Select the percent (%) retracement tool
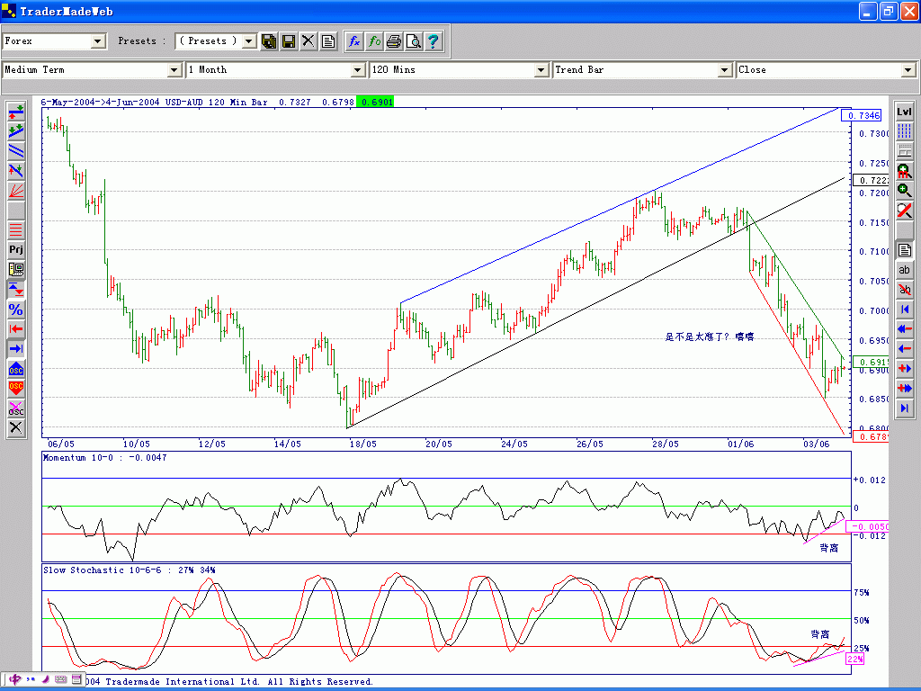This screenshot has height=691, width=921. (16, 309)
